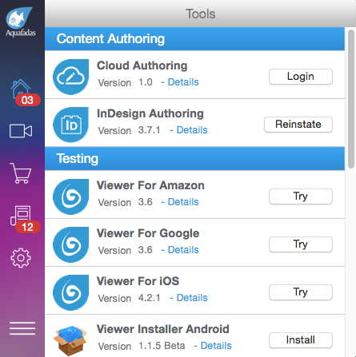This screenshot has height=357, width=356.
Task: Open Details for InDesign Authoring
Action: [x=192, y=130]
